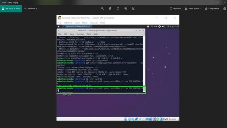Image resolution: width=227 pixels, height=128 pixels.
Task: Click the Terminal taskbar button in Xfce panel
Action: [77, 27]
